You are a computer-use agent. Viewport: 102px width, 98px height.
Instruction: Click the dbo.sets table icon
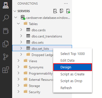point(28,42)
